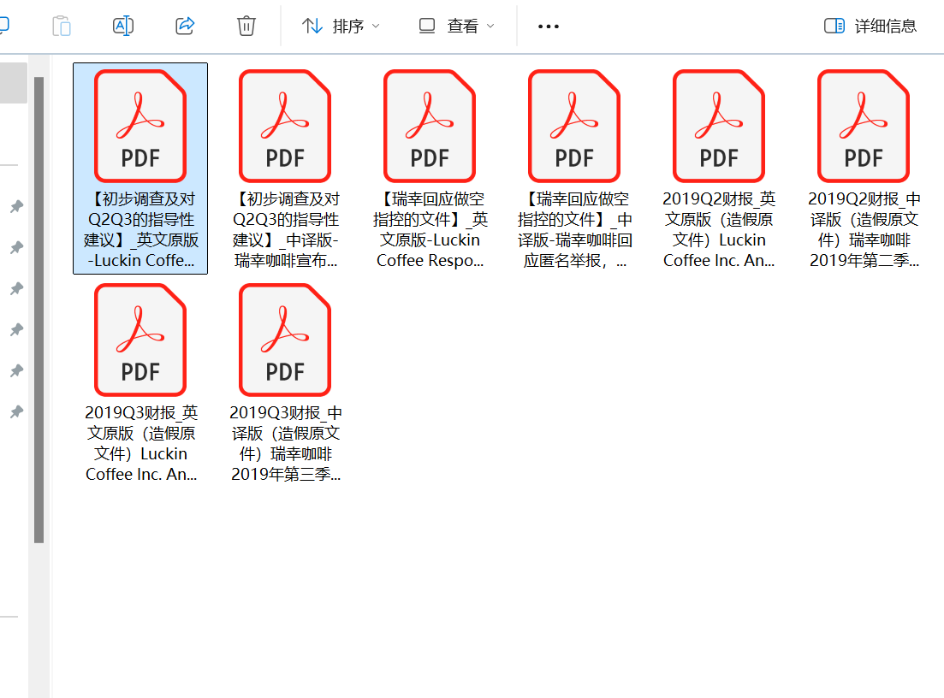
Task: Click the Paste toolbar icon
Action: 62,27
